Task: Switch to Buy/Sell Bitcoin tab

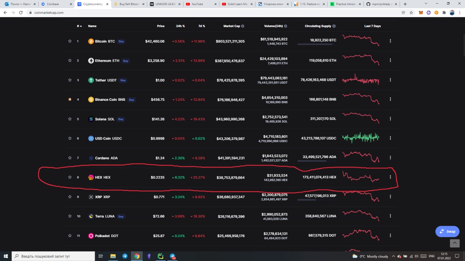Action: pos(128,4)
